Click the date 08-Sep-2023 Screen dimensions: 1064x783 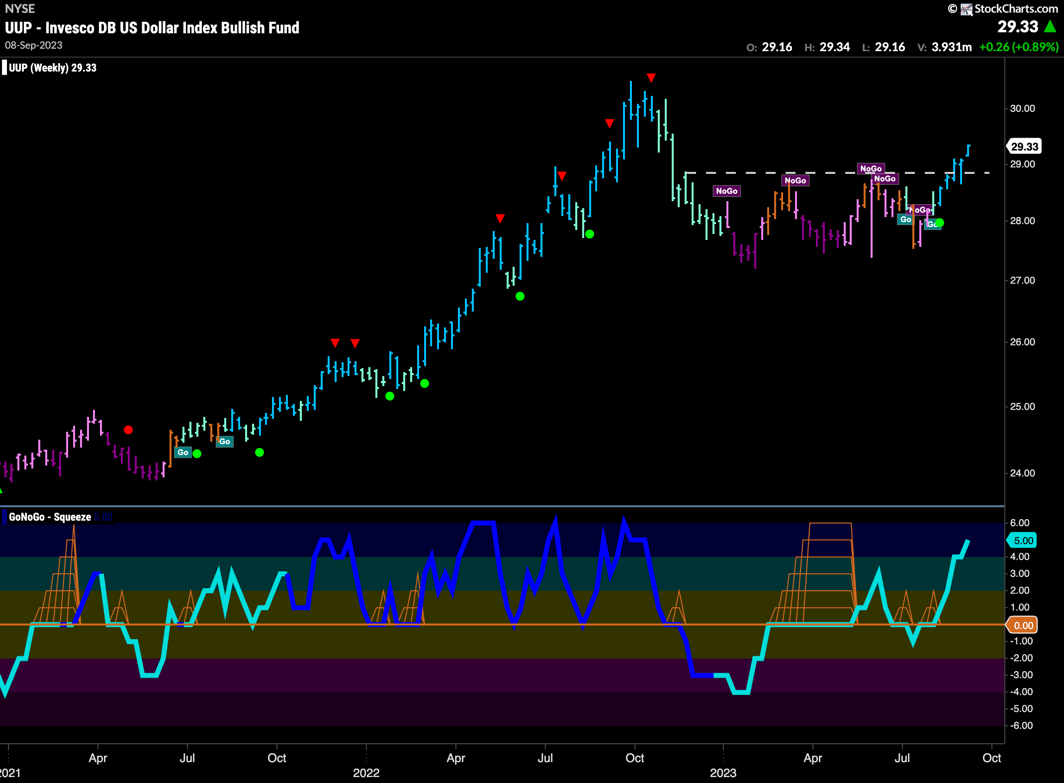click(34, 45)
